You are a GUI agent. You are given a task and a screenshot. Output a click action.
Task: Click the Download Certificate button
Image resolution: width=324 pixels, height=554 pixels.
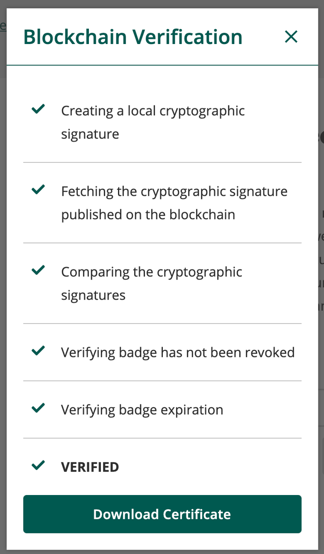162,514
